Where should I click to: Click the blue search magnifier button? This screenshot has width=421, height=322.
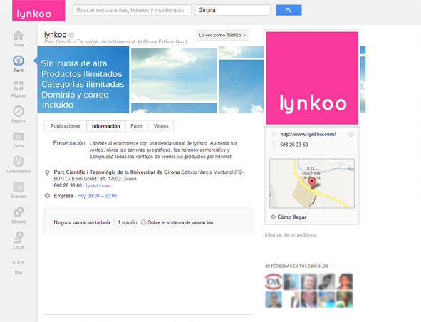[289, 10]
